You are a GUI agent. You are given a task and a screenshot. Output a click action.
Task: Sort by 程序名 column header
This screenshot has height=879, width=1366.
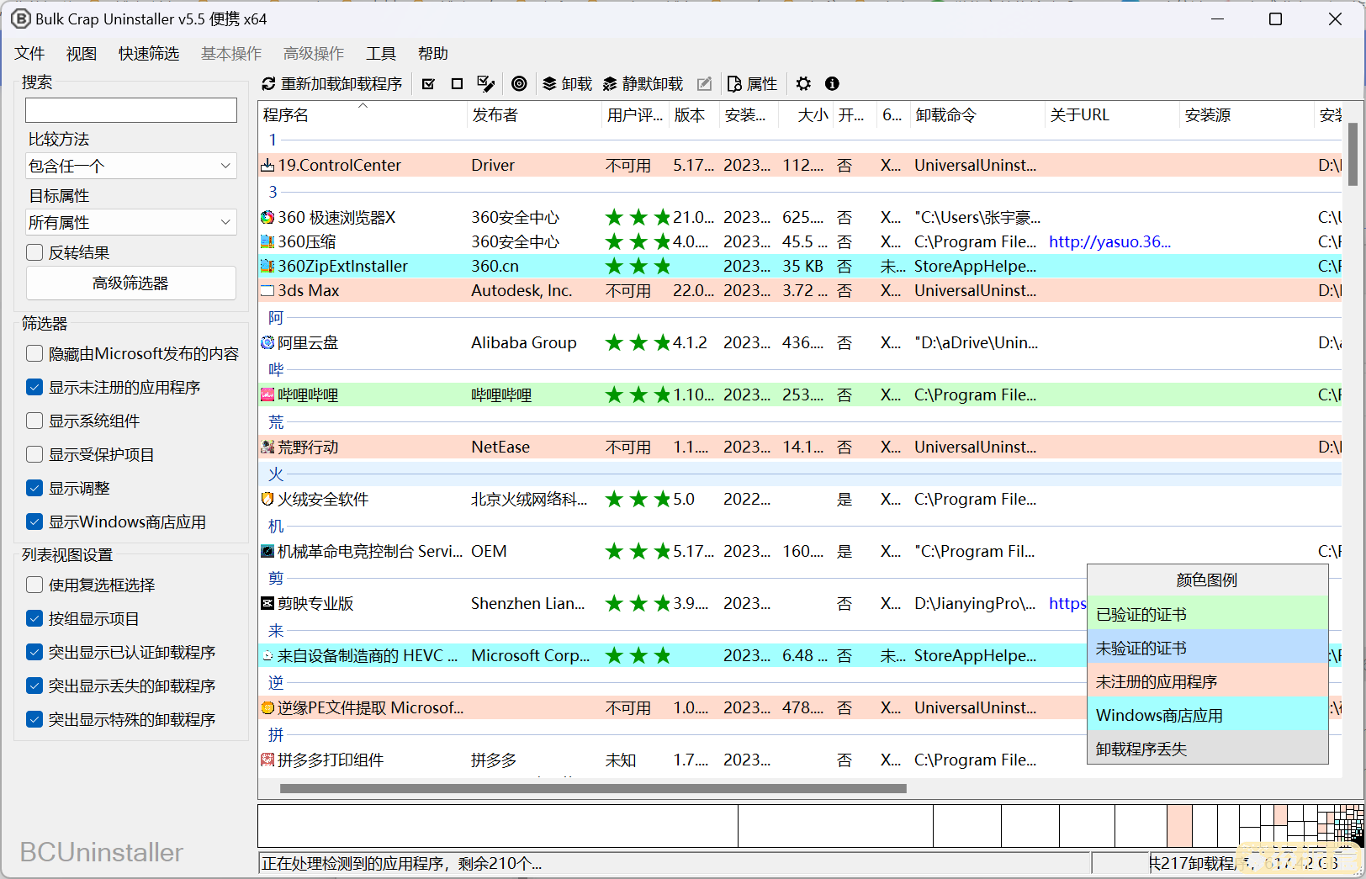tap(363, 115)
